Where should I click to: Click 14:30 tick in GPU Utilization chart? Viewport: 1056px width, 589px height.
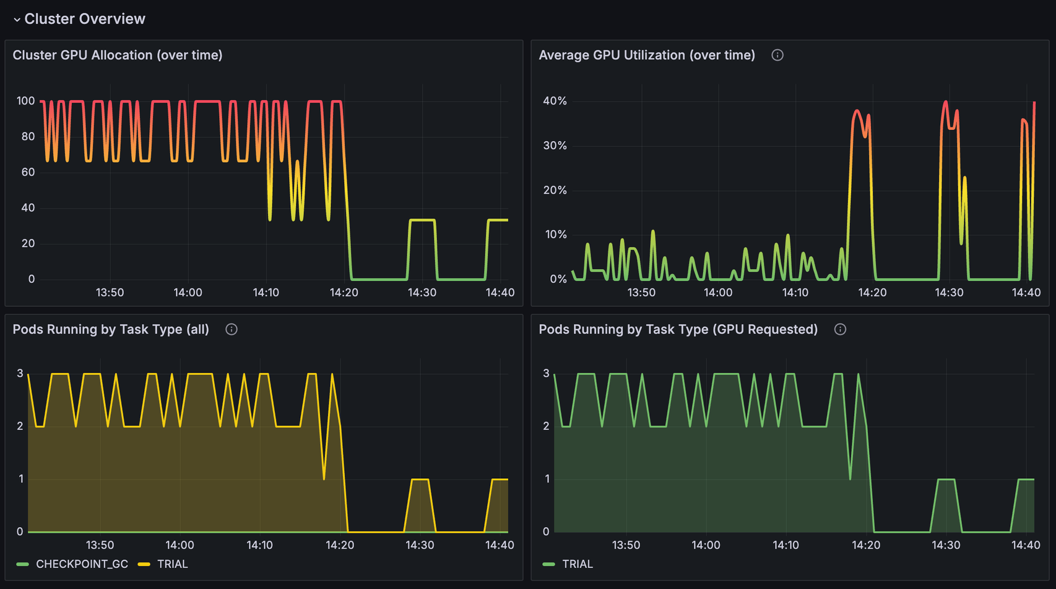[x=949, y=293]
